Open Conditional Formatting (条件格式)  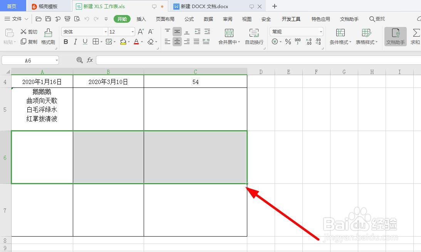(340, 37)
